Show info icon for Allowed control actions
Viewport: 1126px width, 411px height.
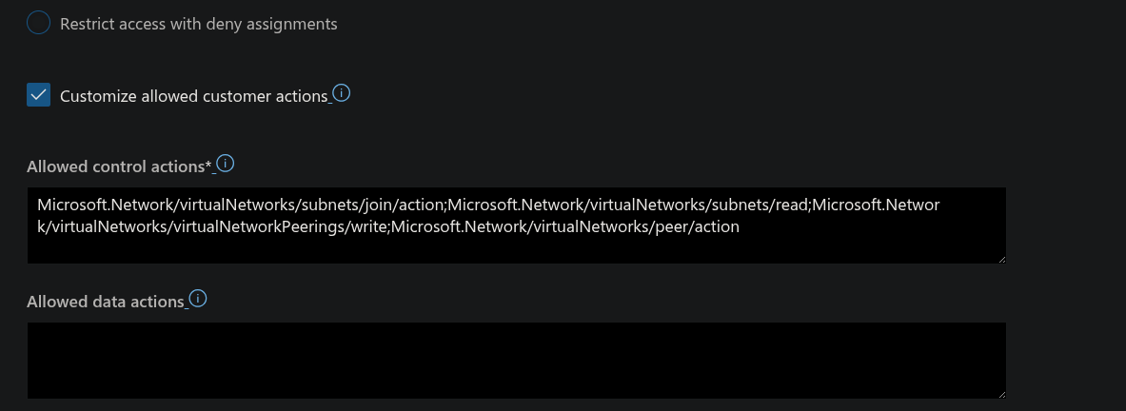click(x=225, y=164)
